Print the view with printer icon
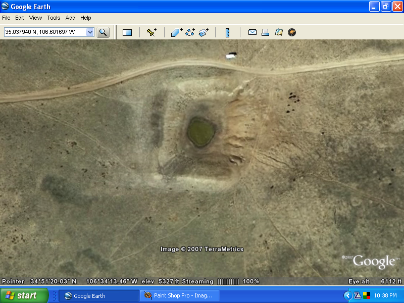The image size is (404, 303). pos(265,32)
